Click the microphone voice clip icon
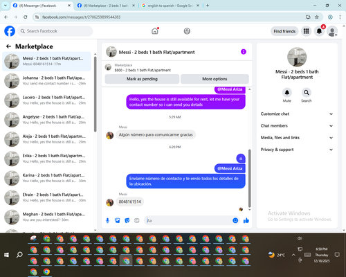 click(107, 221)
